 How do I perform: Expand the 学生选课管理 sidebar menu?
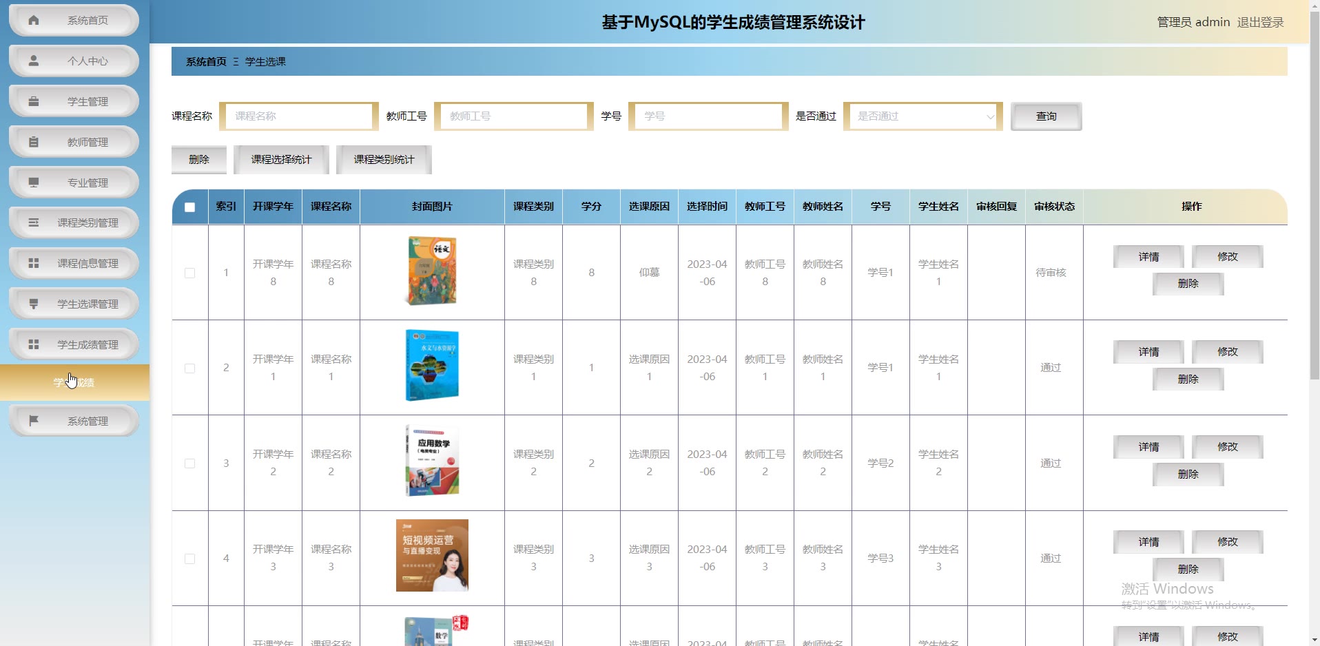pyautogui.click(x=74, y=304)
